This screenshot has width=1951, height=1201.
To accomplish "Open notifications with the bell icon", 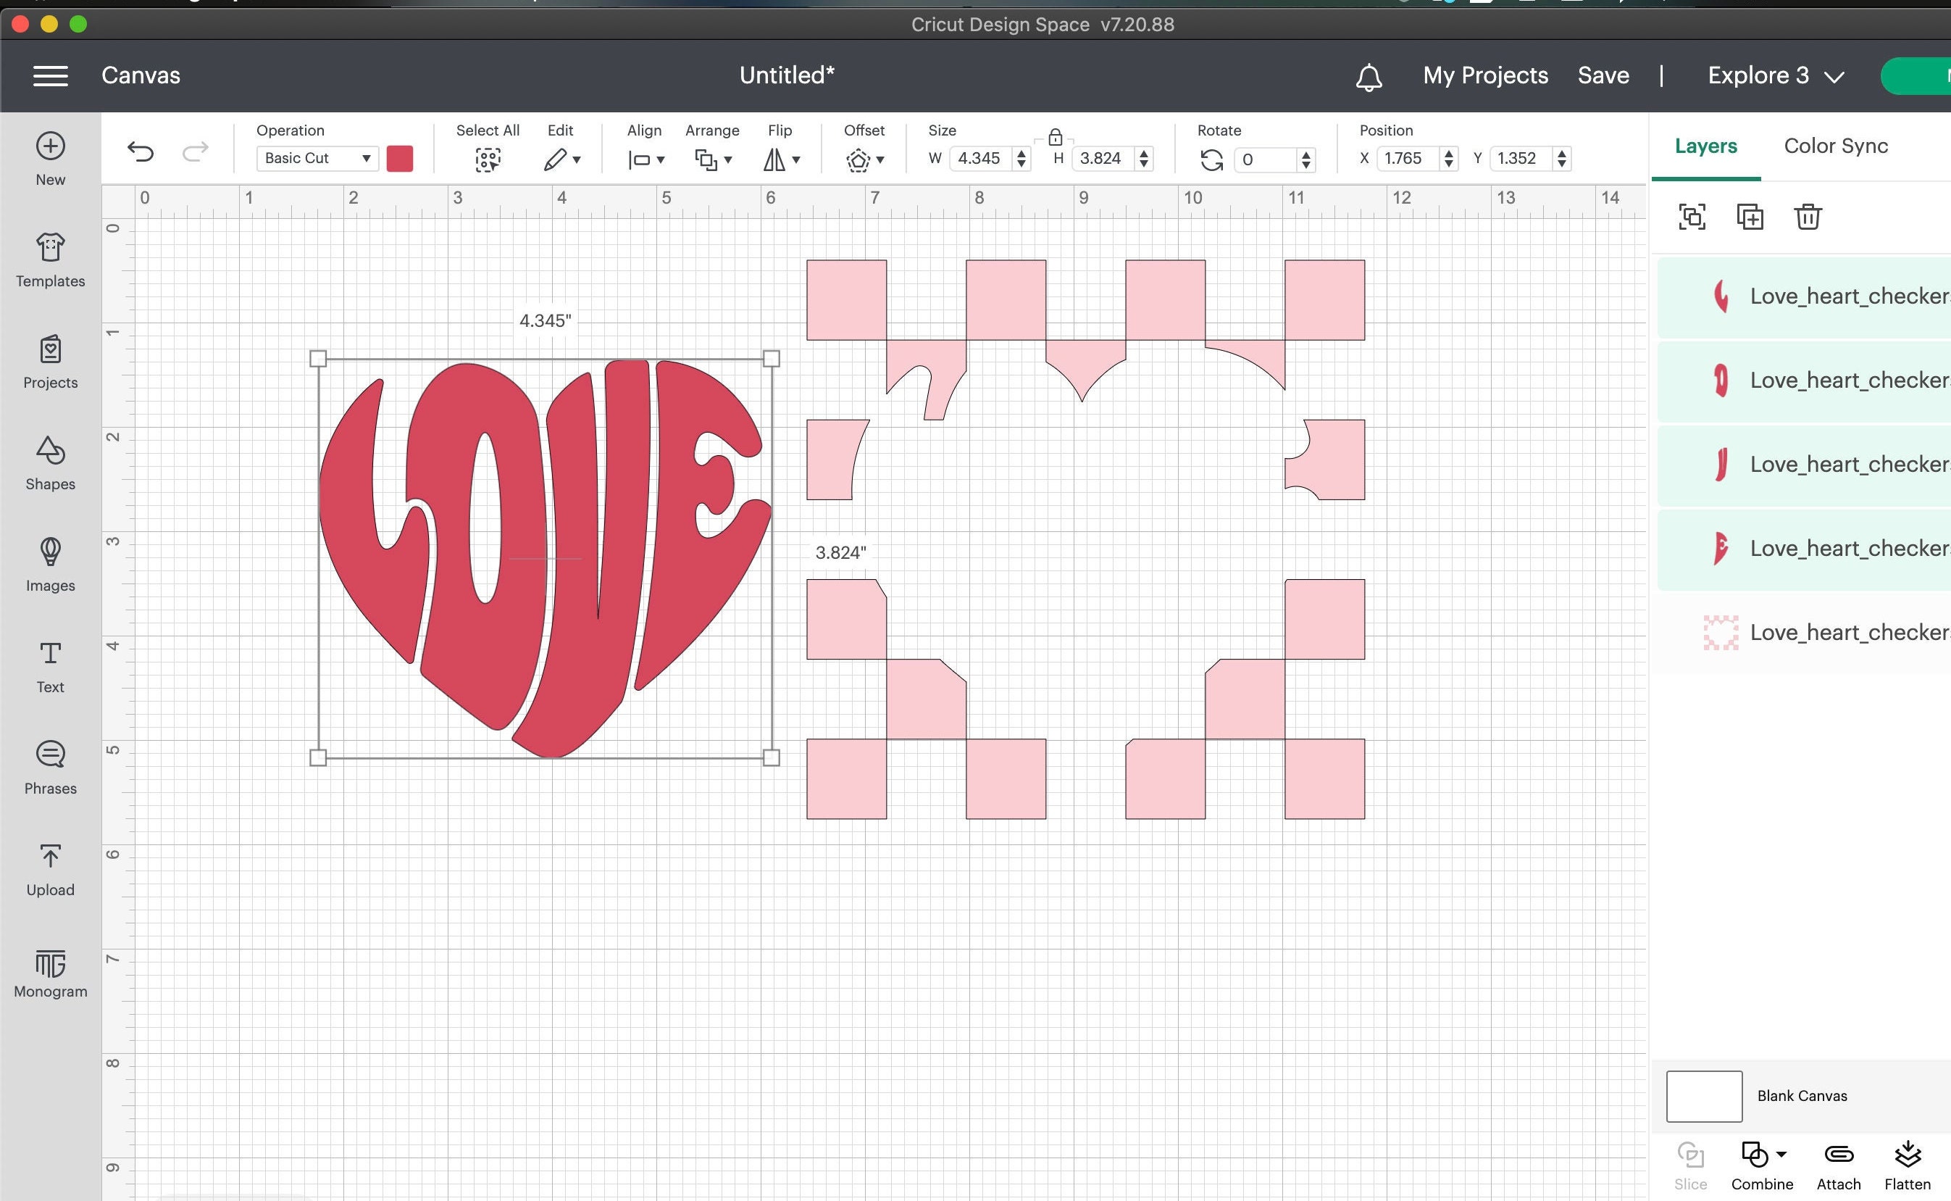I will [1367, 76].
